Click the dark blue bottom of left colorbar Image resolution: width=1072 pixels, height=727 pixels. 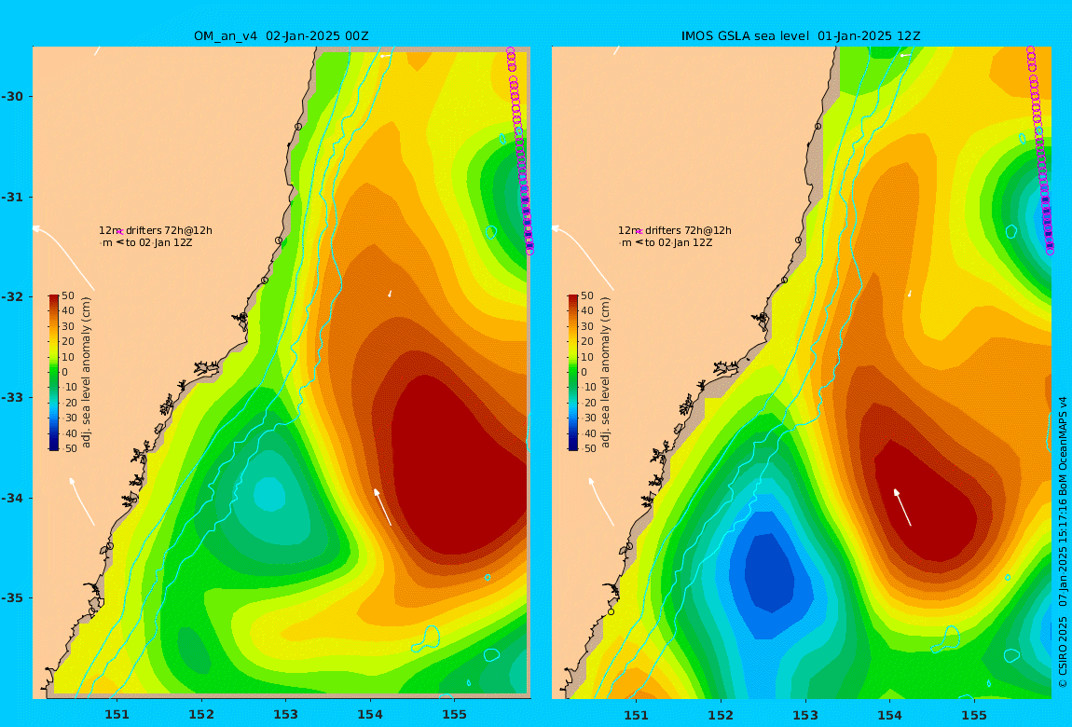(x=54, y=446)
